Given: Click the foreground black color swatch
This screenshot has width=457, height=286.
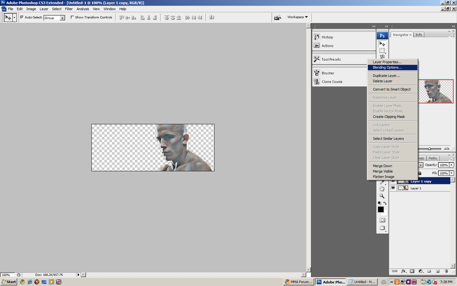Looking at the screenshot, I should coord(381,210).
